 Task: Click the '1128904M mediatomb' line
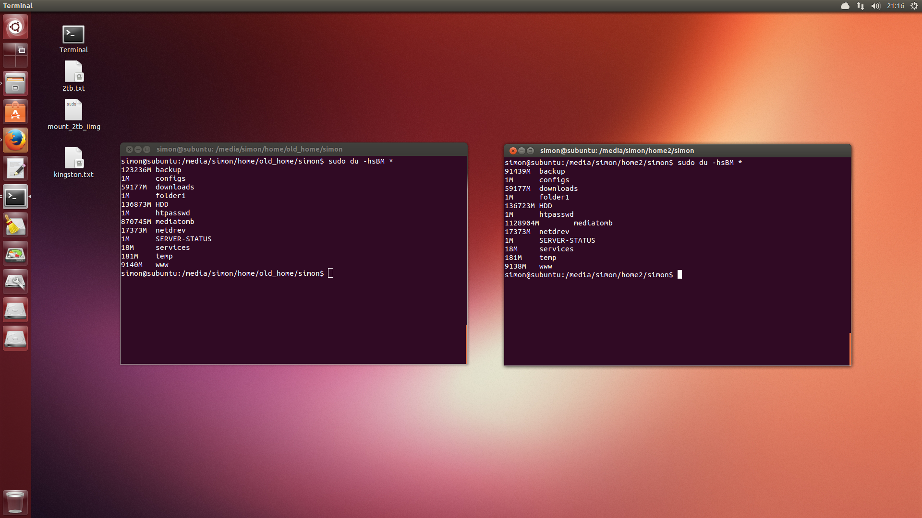(x=558, y=223)
